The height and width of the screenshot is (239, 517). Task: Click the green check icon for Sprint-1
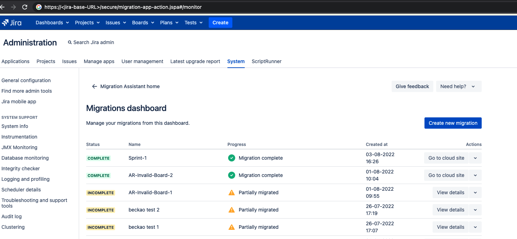click(232, 158)
